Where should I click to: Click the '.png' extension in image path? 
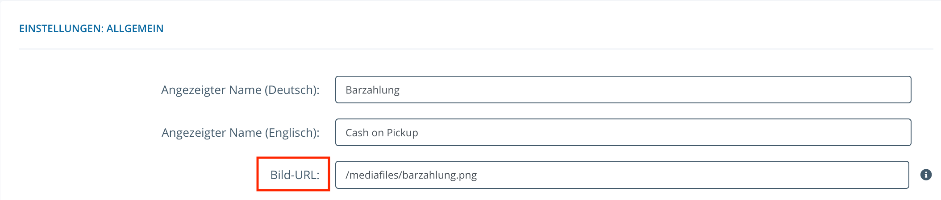click(x=466, y=175)
